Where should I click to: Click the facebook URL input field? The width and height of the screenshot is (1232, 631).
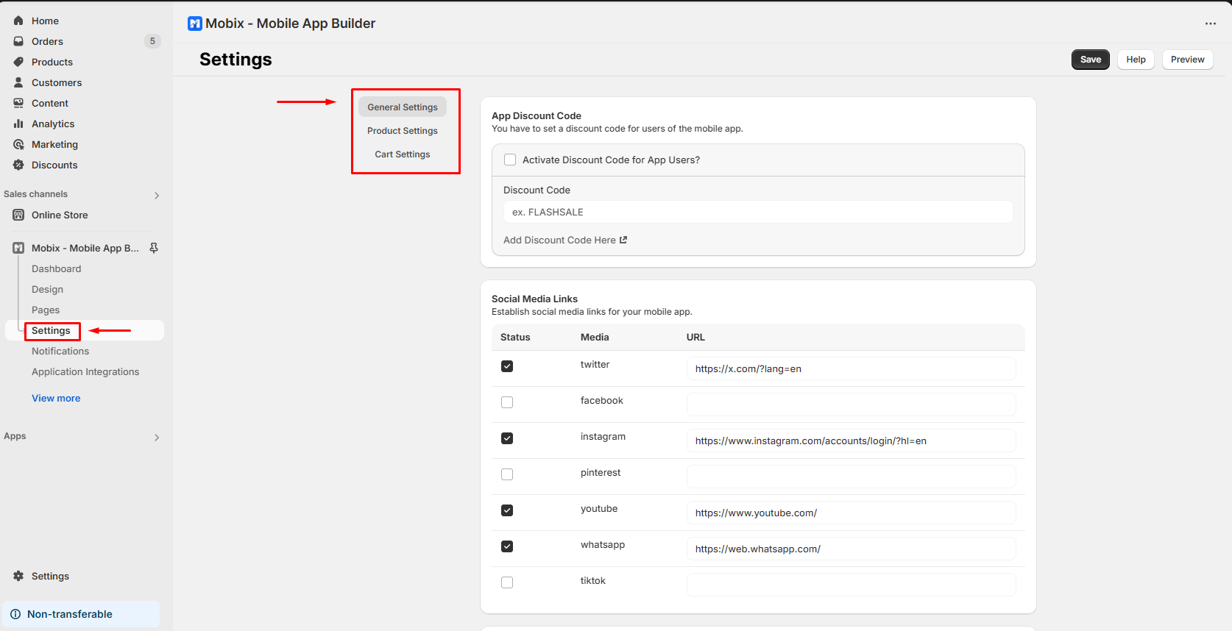click(x=852, y=404)
